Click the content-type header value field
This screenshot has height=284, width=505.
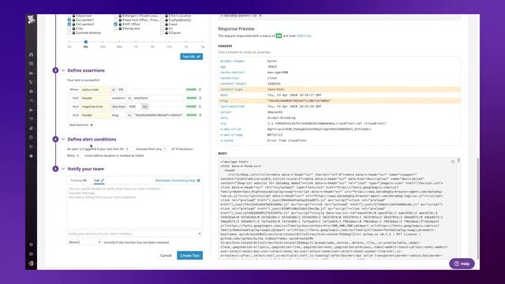pos(158,98)
